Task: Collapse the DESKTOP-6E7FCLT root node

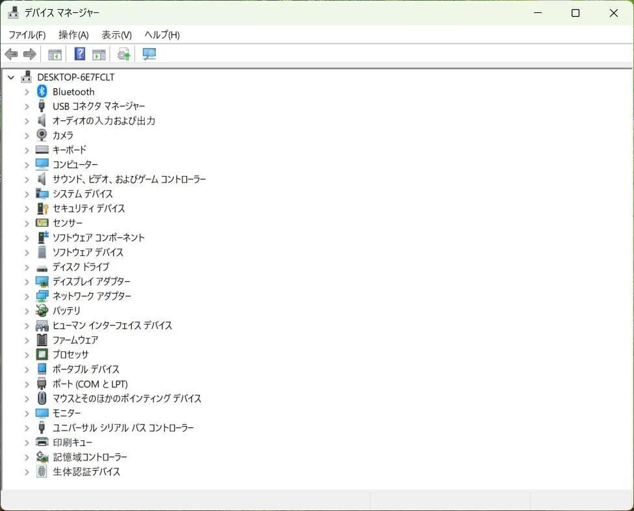Action: pyautogui.click(x=11, y=77)
